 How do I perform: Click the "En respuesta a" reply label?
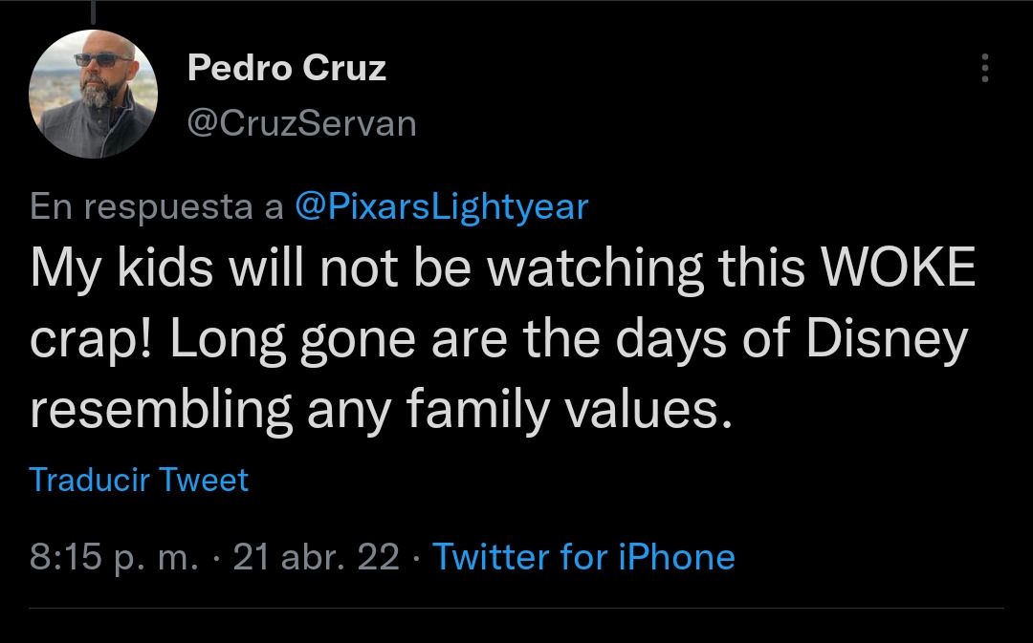(156, 206)
